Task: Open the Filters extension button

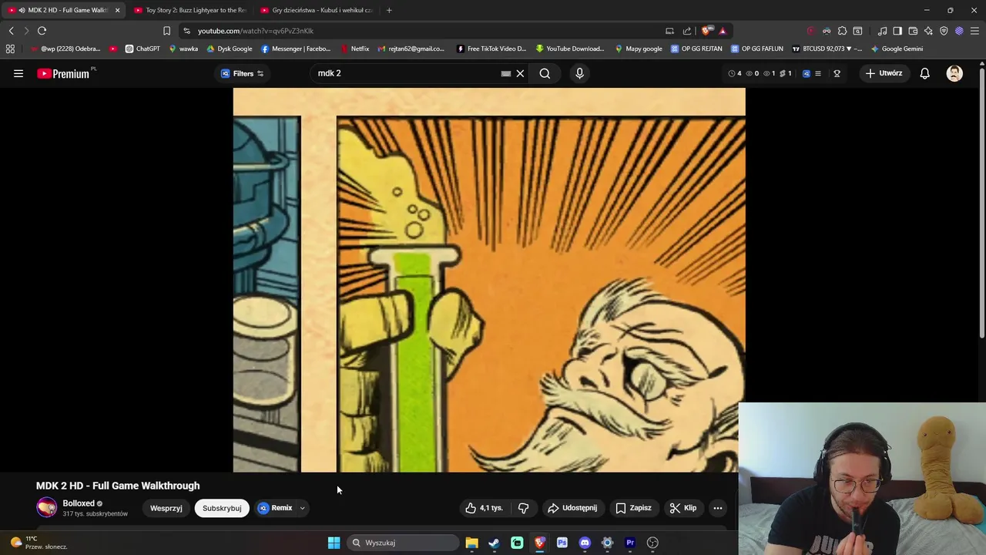Action: tap(242, 73)
